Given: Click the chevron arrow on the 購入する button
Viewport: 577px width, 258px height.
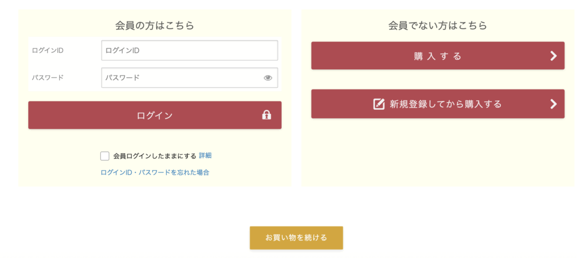Looking at the screenshot, I should tap(553, 56).
